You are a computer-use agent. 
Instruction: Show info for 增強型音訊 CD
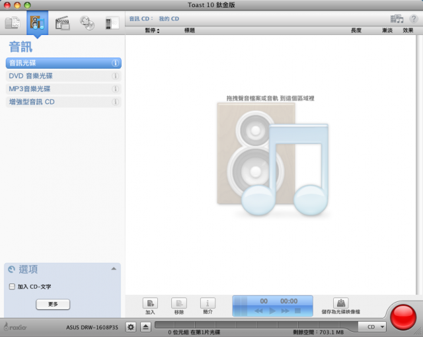[115, 102]
